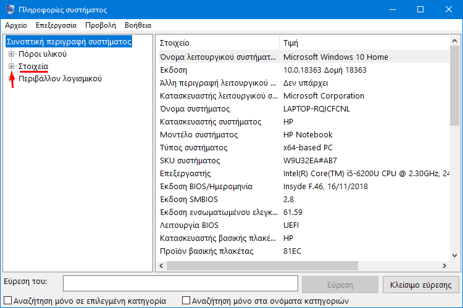Open the Βοήθεια menu
Viewport: 463px width, 308px height.
click(x=138, y=25)
